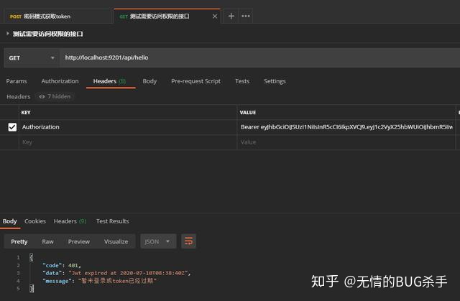Screen dimensions: 460x301
Task: Click the "Jwt expired at" data line
Action: pos(116,273)
